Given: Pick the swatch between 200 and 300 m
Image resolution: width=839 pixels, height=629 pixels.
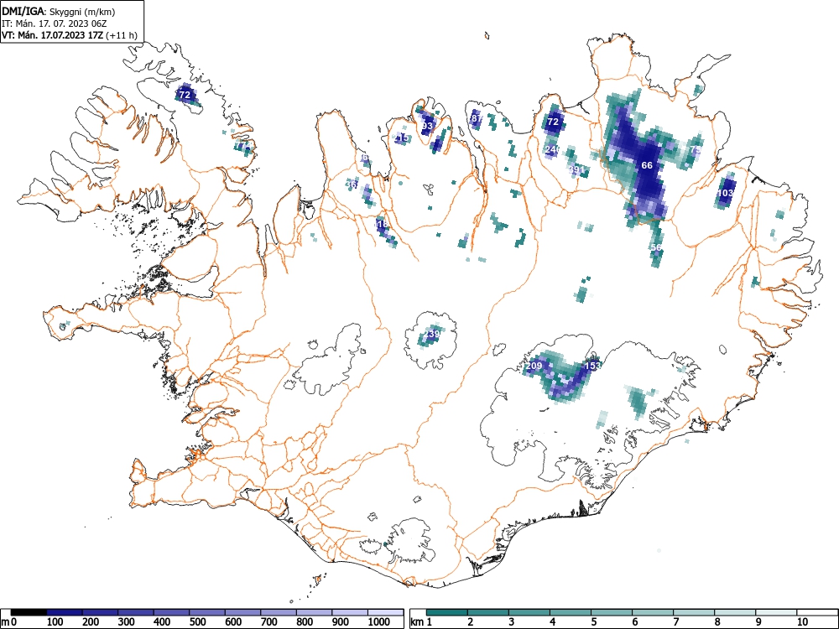Looking at the screenshot, I should (x=100, y=612).
